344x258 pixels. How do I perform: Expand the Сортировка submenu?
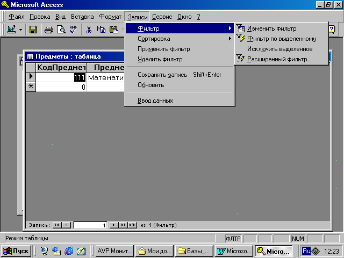(180, 39)
